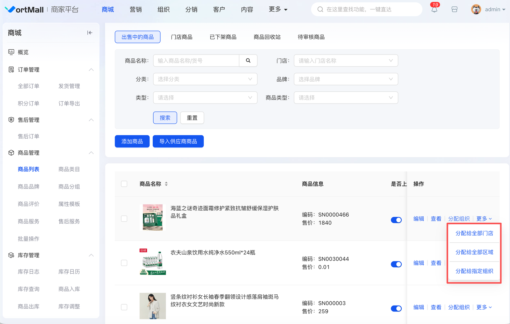Toggle off listing switch for 海蓝之谜 product
The height and width of the screenshot is (324, 510).
(396, 220)
